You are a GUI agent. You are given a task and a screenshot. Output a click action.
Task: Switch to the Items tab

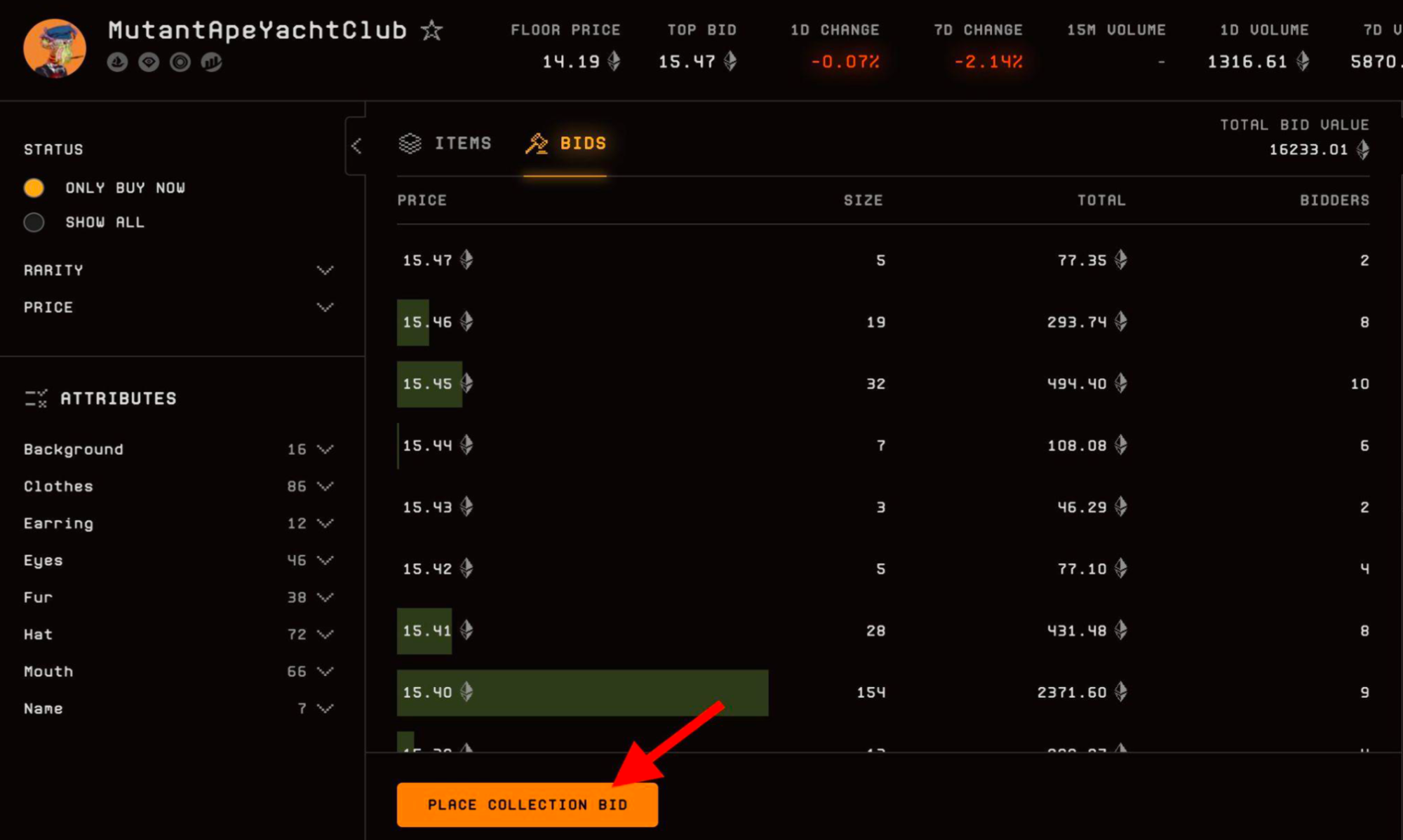click(445, 143)
